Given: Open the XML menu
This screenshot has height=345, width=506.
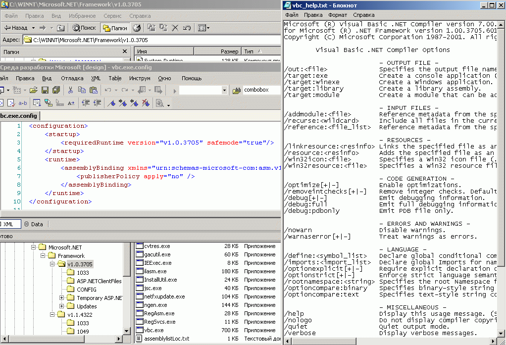Looking at the screenshot, I should click(x=96, y=78).
